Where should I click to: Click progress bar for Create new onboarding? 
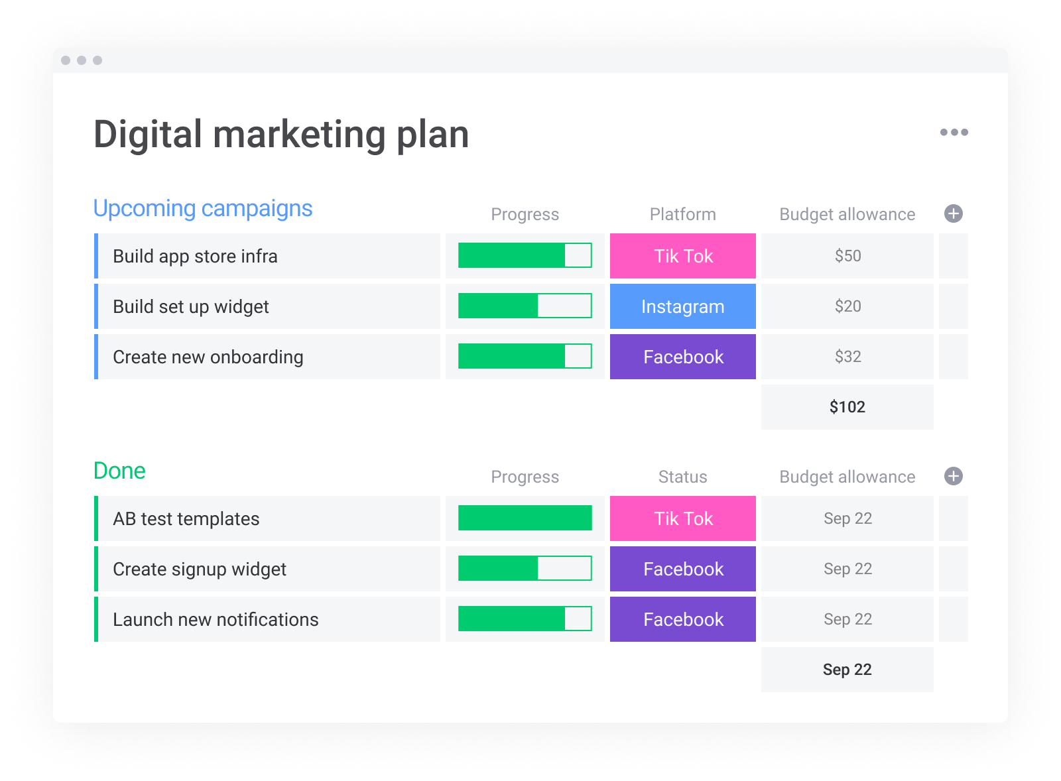525,356
